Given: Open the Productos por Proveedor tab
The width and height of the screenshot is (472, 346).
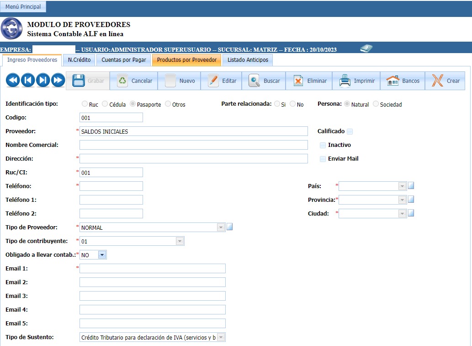Looking at the screenshot, I should tap(187, 60).
